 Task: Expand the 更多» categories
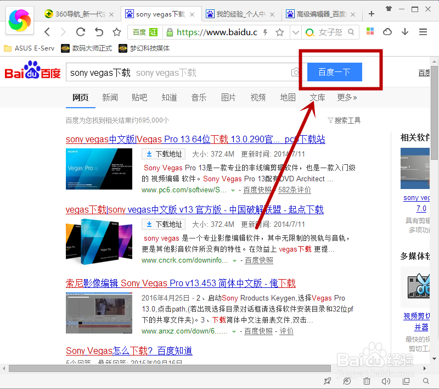(347, 97)
